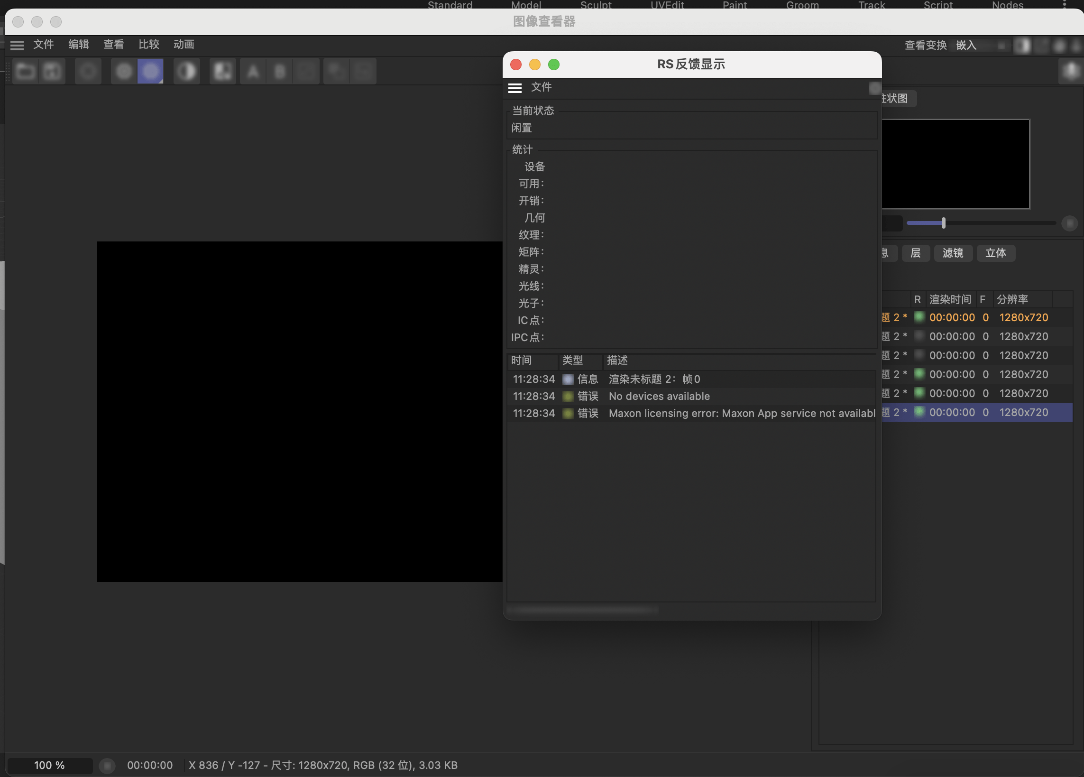1084x777 pixels.
Task: Open the 比较 menu
Action: pyautogui.click(x=148, y=45)
